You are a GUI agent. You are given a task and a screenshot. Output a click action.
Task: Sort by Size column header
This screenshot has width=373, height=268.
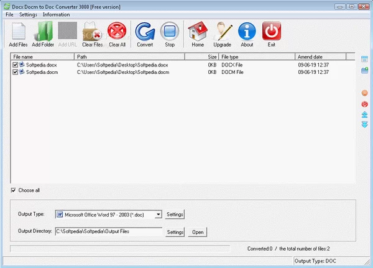pyautogui.click(x=201, y=56)
